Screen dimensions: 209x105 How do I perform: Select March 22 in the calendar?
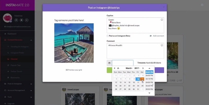[129, 86]
